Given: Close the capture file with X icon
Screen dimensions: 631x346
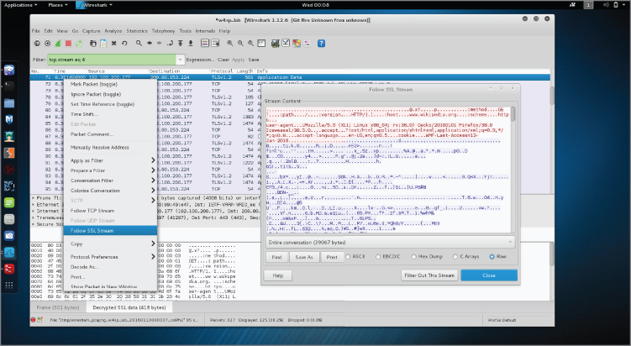Looking at the screenshot, I should [x=114, y=44].
